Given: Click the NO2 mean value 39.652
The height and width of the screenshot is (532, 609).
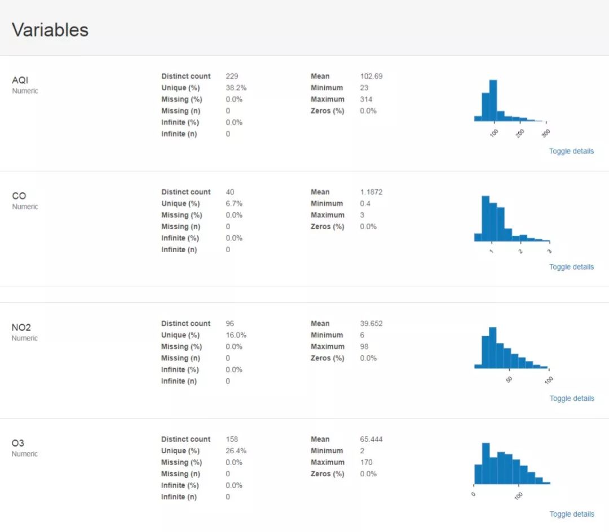Looking at the screenshot, I should point(371,323).
